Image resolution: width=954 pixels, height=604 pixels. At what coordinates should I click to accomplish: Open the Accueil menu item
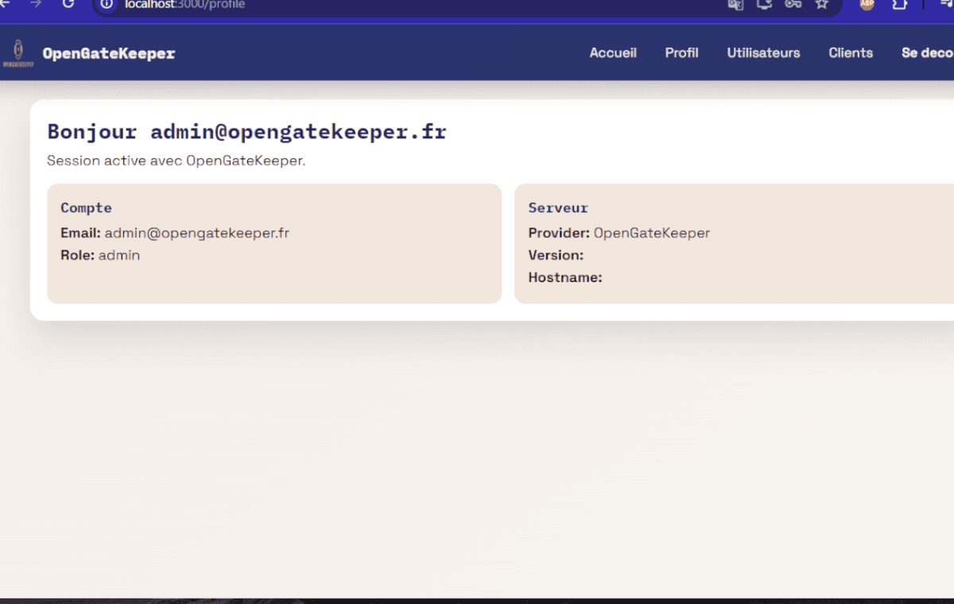click(x=613, y=52)
